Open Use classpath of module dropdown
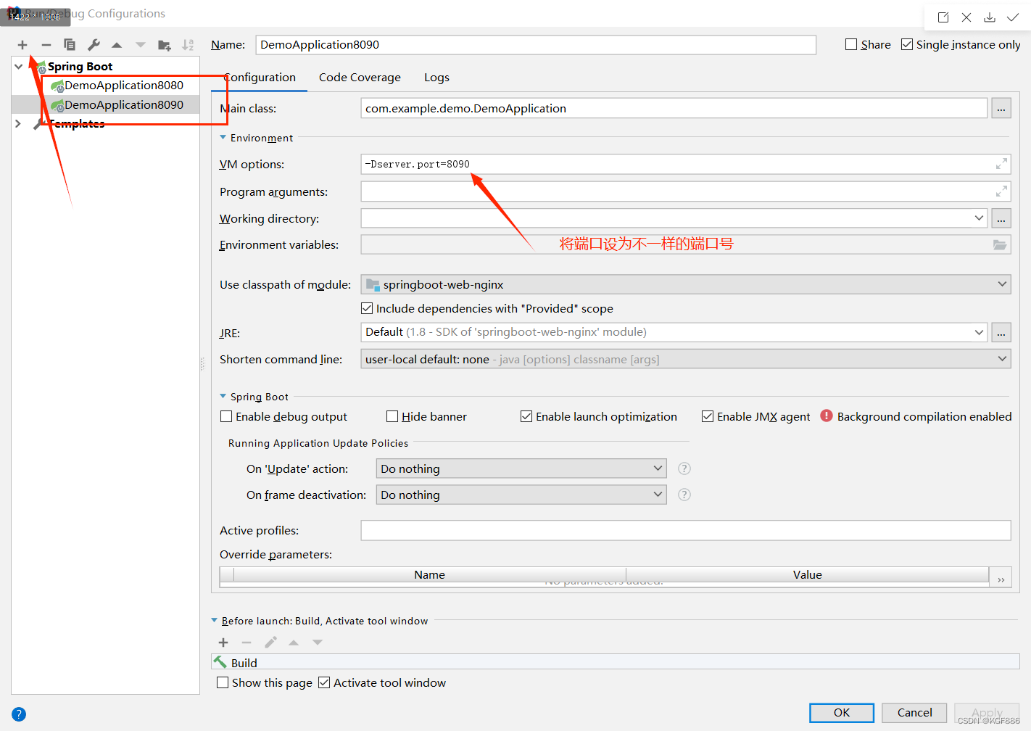This screenshot has width=1031, height=731. pyautogui.click(x=1002, y=284)
